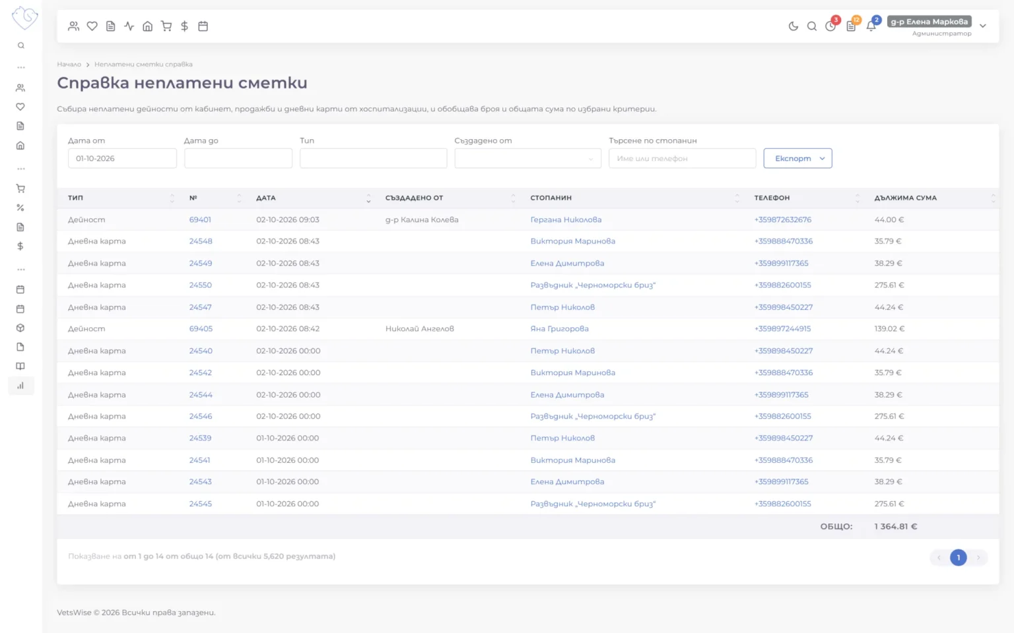Open record number 69405

pyautogui.click(x=201, y=328)
